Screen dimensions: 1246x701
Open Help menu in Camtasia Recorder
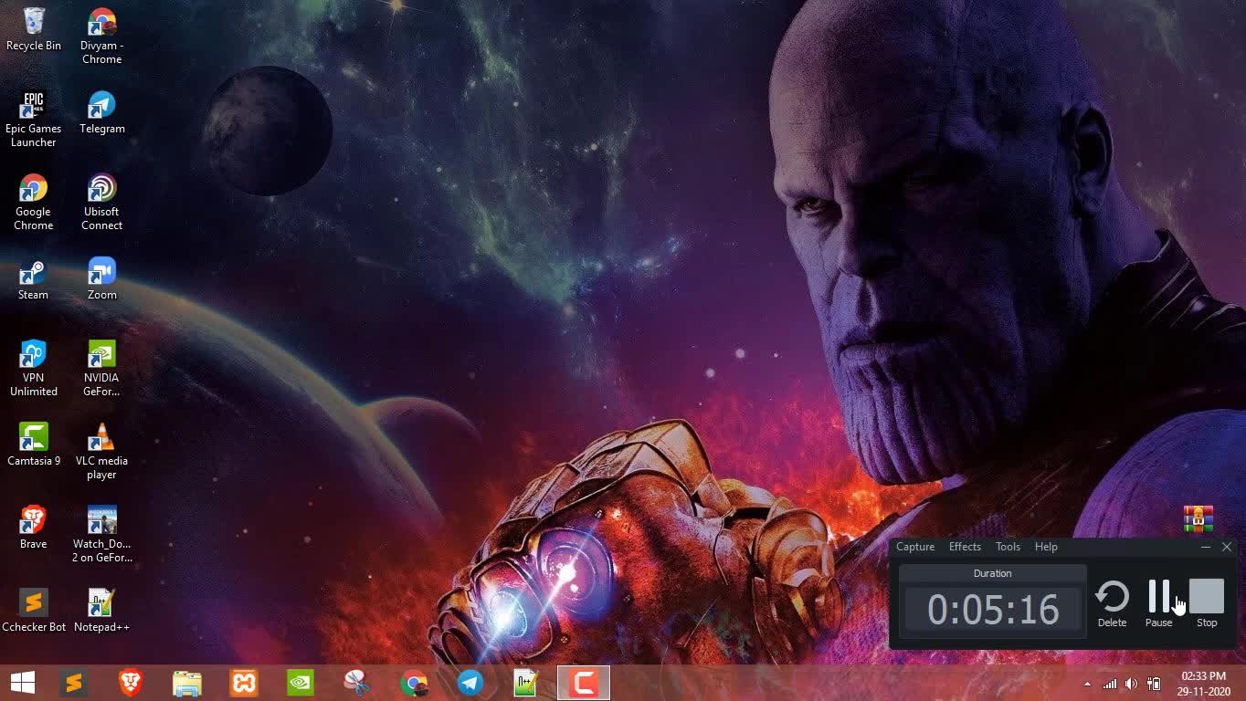[1046, 547]
